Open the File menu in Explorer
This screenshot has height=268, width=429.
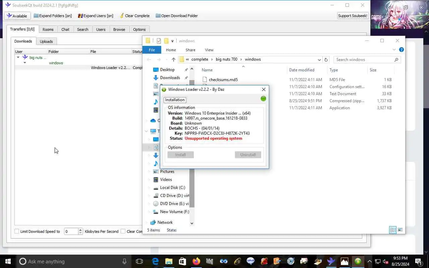pyautogui.click(x=152, y=50)
